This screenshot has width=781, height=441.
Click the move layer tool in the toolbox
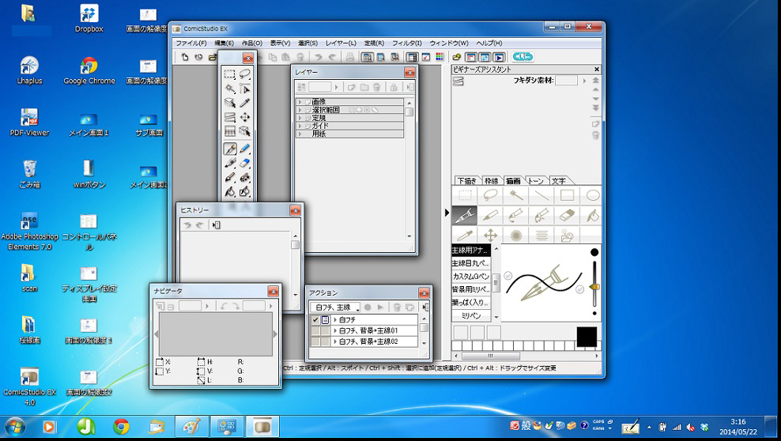245,118
